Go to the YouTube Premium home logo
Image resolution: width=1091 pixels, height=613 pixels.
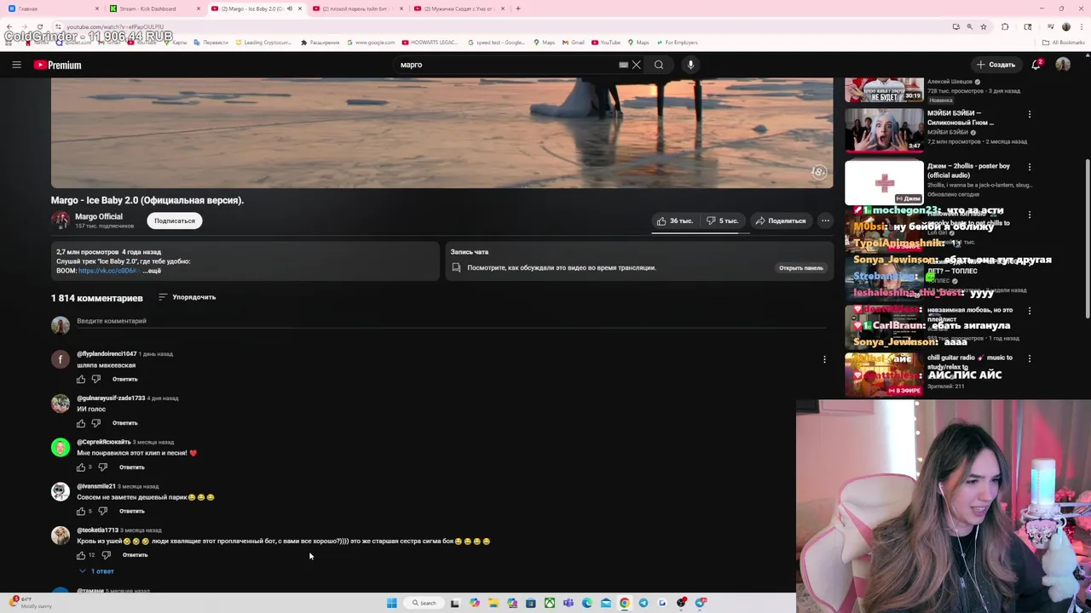[x=58, y=65]
